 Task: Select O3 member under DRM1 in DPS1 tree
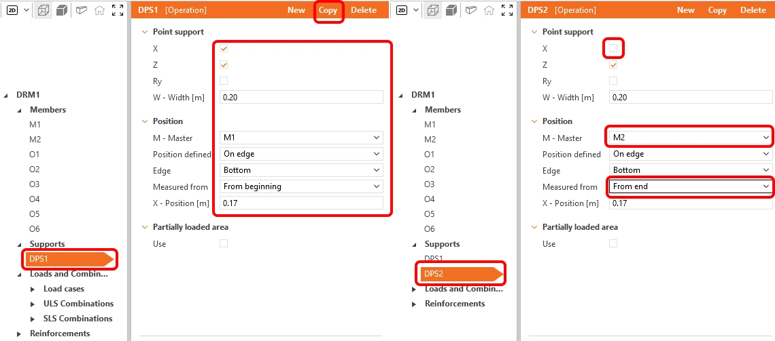click(35, 184)
